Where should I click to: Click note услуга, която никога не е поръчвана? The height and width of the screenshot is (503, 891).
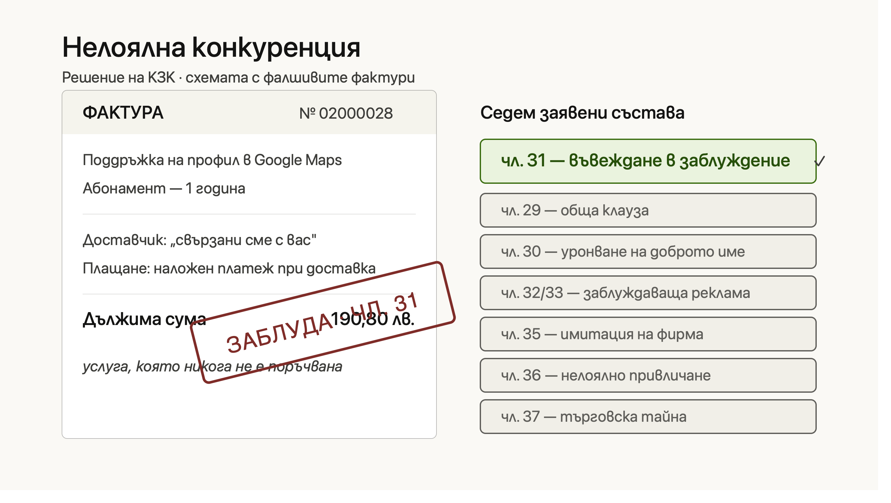pos(212,367)
